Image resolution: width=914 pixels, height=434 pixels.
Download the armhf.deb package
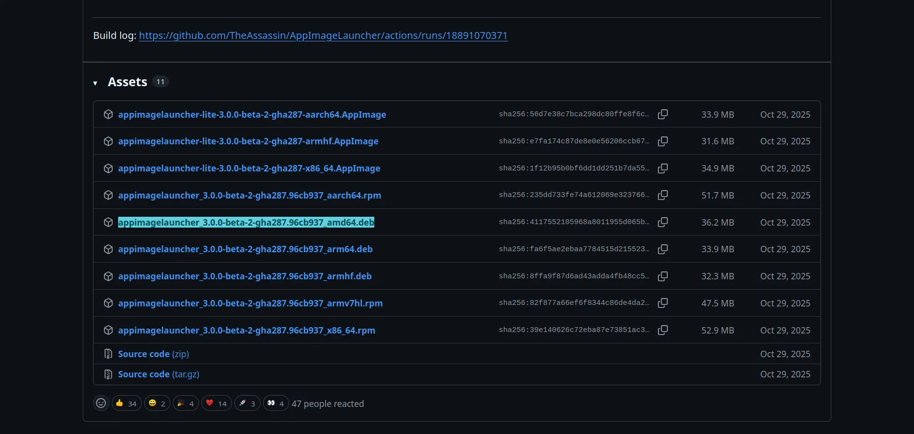click(x=245, y=276)
